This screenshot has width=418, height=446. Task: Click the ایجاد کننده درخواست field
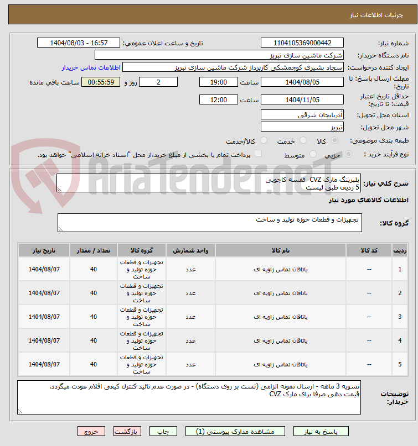click(233, 67)
